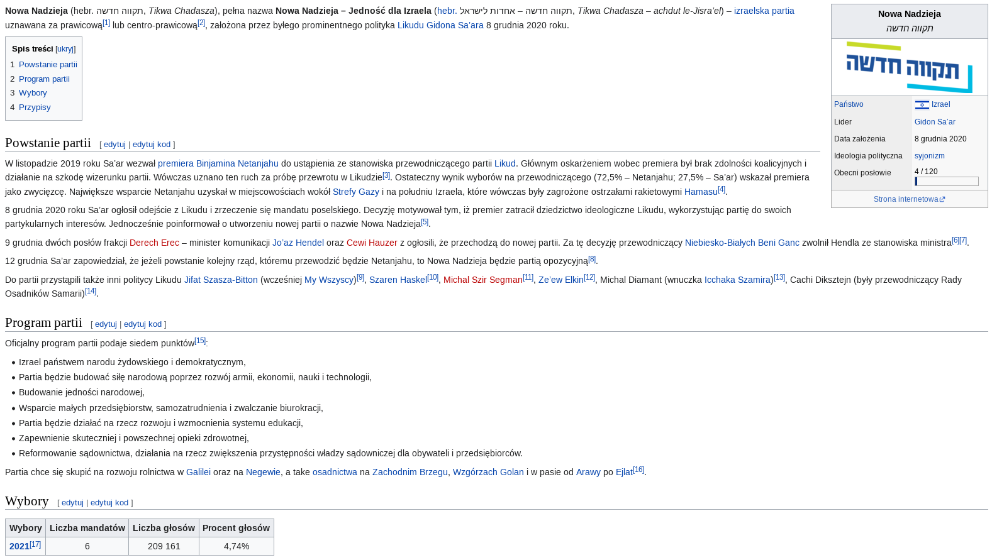Click edytuj beside the Wybory heading

[72, 503]
